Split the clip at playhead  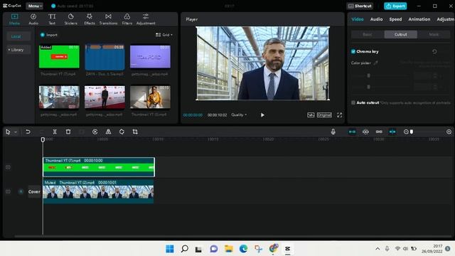coord(55,132)
